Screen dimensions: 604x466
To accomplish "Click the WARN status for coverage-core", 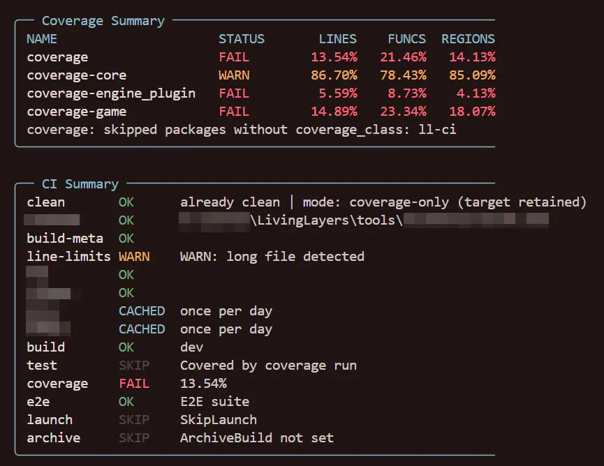I will [x=234, y=75].
